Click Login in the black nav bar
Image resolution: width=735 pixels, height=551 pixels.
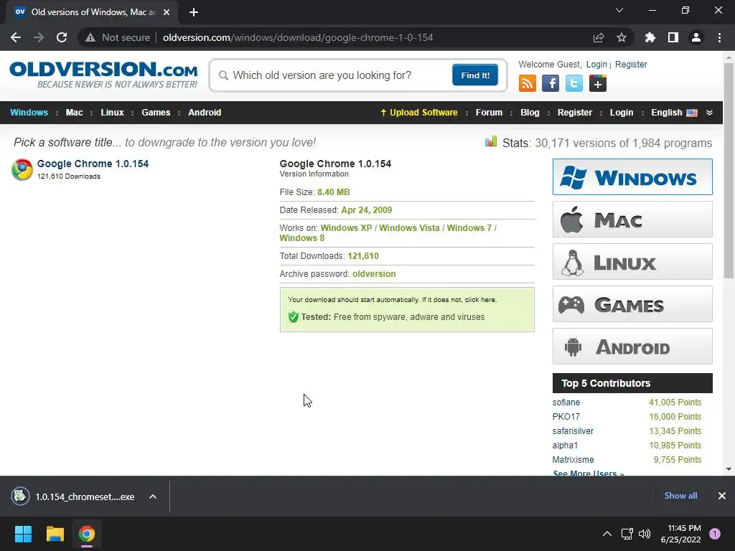tap(622, 113)
